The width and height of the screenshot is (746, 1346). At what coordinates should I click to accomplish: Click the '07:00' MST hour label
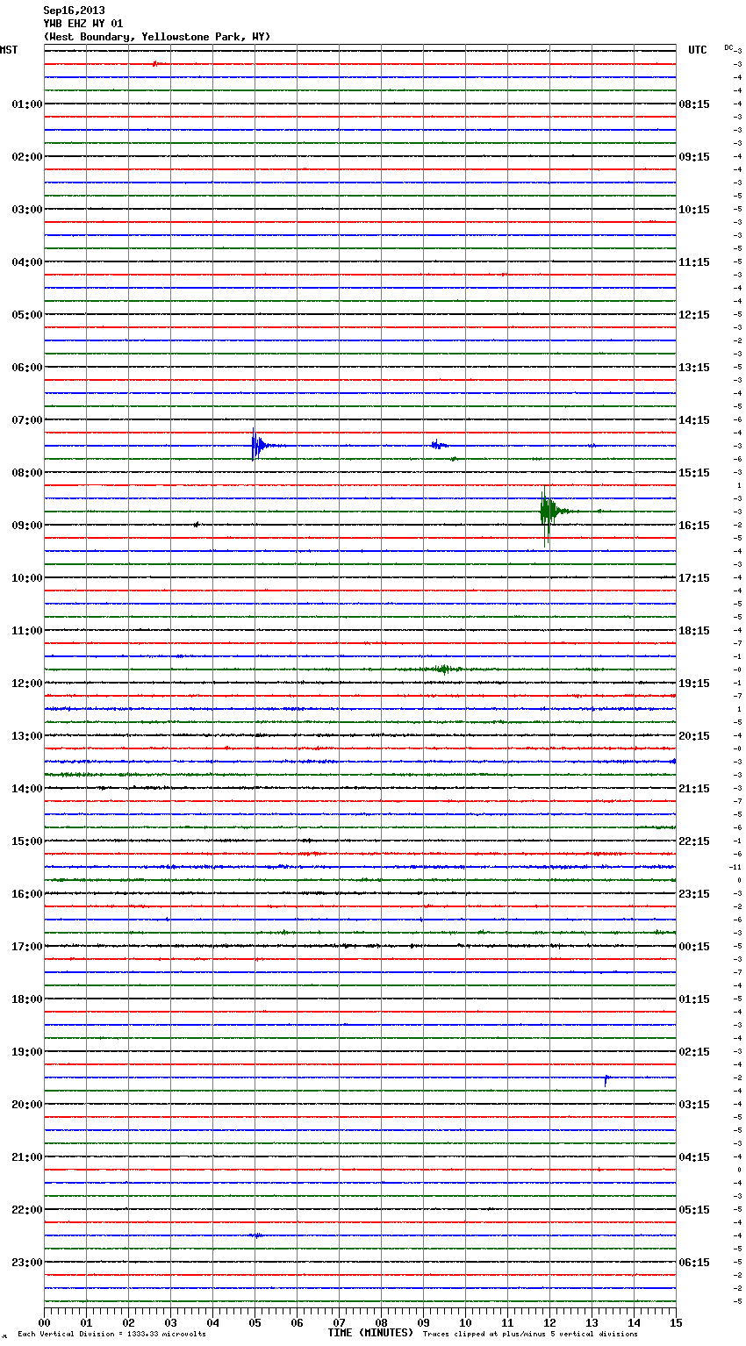(26, 420)
